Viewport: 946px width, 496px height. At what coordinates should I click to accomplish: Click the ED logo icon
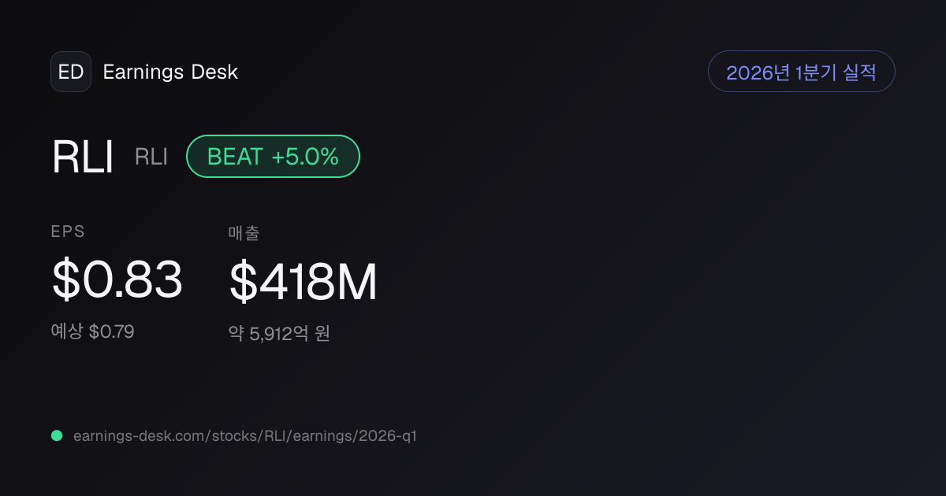[x=71, y=72]
